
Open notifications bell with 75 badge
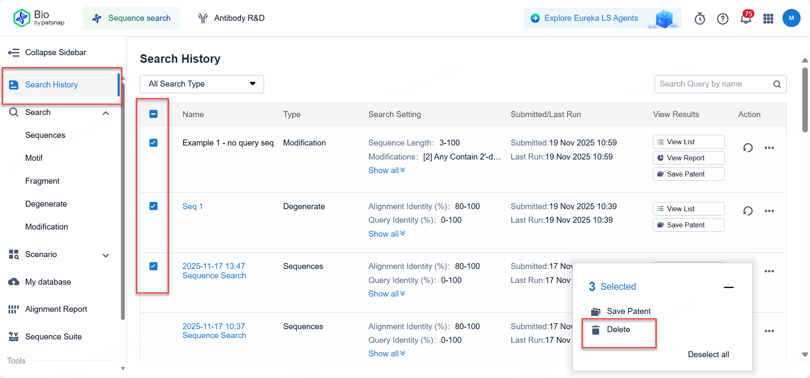click(x=745, y=19)
